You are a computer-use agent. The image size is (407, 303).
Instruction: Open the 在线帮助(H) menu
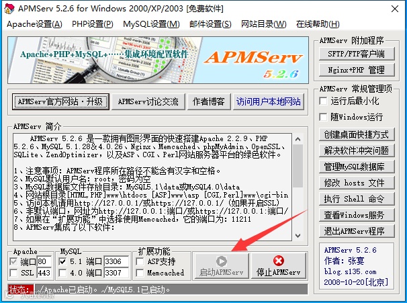tap(318, 24)
